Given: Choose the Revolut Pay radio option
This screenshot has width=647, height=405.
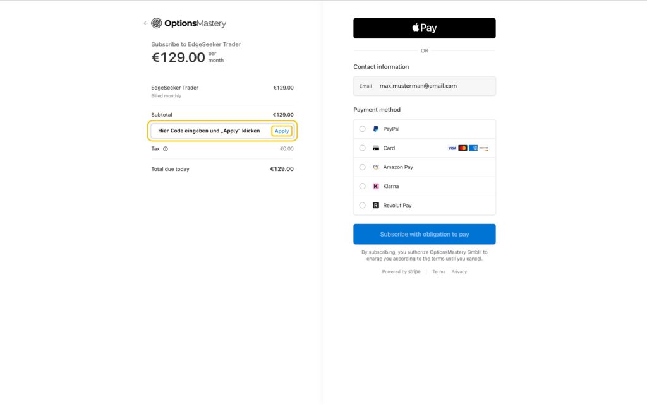Looking at the screenshot, I should (x=362, y=205).
